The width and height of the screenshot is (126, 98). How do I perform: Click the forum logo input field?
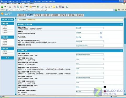(90, 41)
